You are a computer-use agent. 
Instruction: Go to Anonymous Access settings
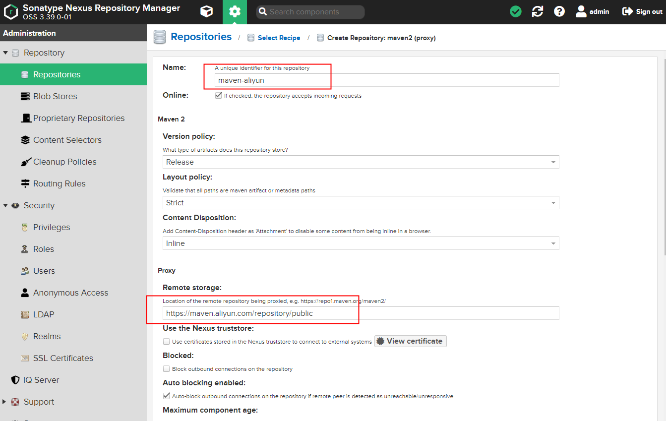point(73,293)
